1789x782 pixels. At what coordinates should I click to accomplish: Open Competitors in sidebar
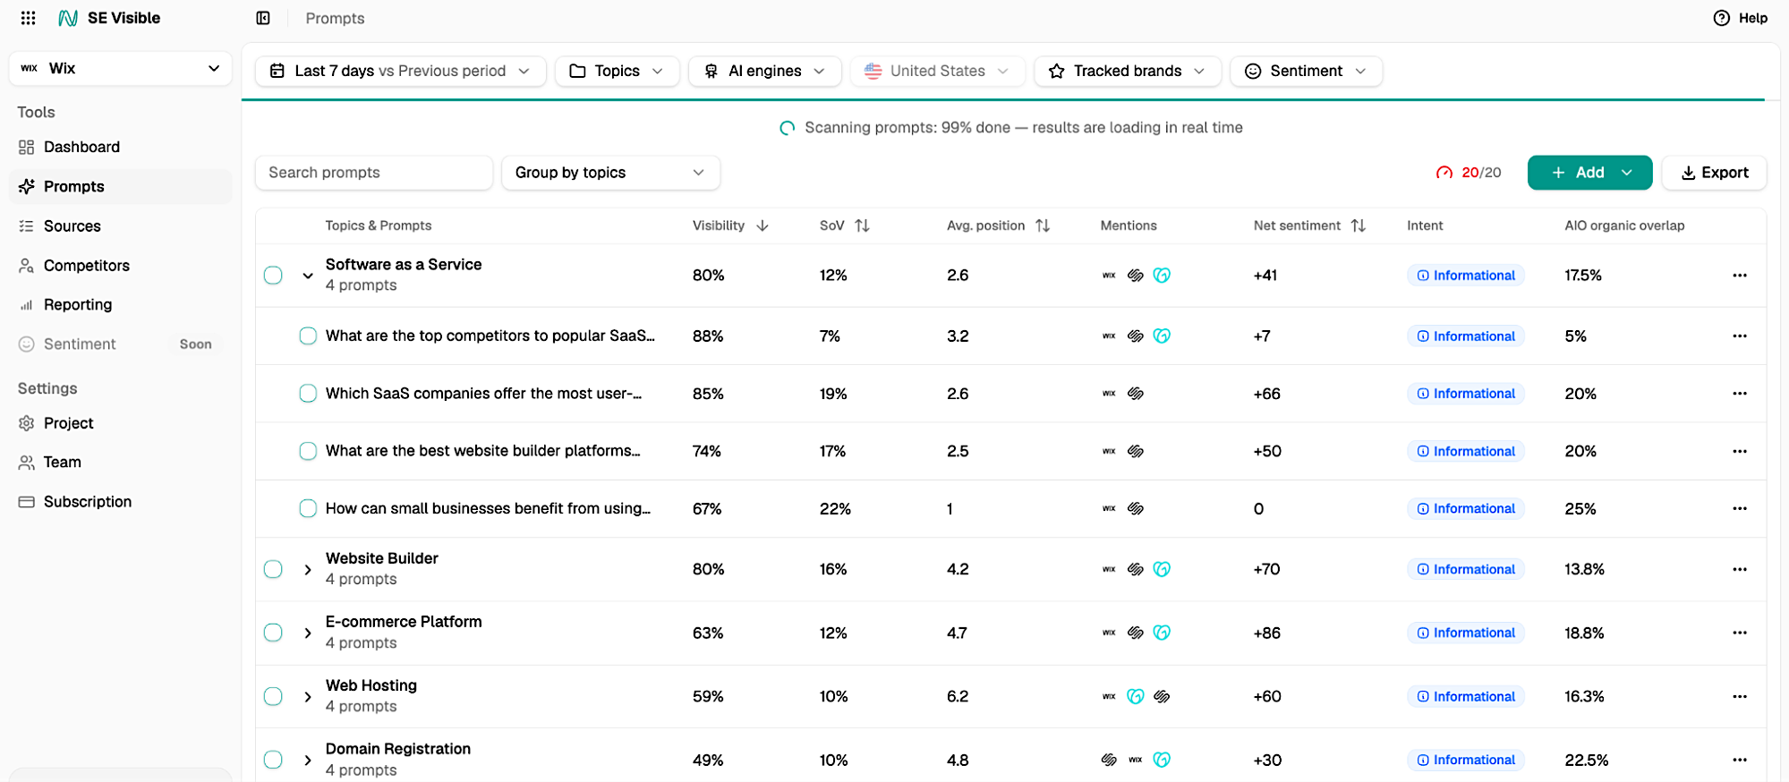(120, 266)
